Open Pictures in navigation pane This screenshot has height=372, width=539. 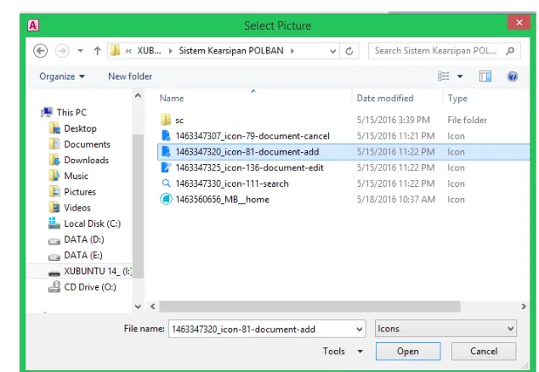coord(72,192)
